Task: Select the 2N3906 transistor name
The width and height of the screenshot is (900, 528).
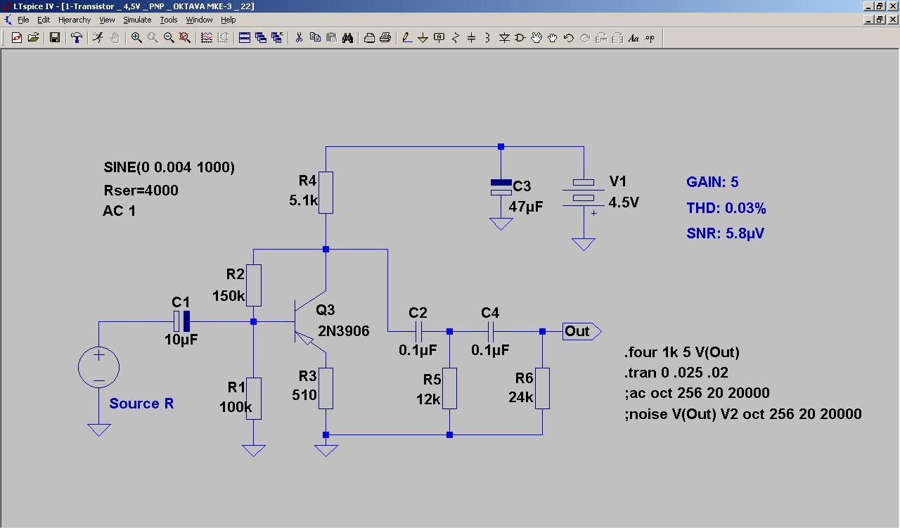Action: (343, 331)
